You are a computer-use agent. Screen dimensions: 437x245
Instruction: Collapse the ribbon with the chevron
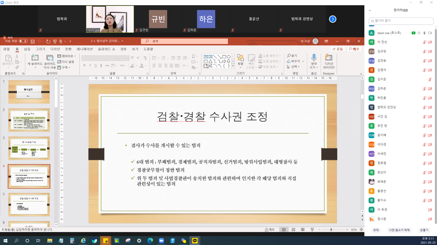pyautogui.click(x=361, y=74)
